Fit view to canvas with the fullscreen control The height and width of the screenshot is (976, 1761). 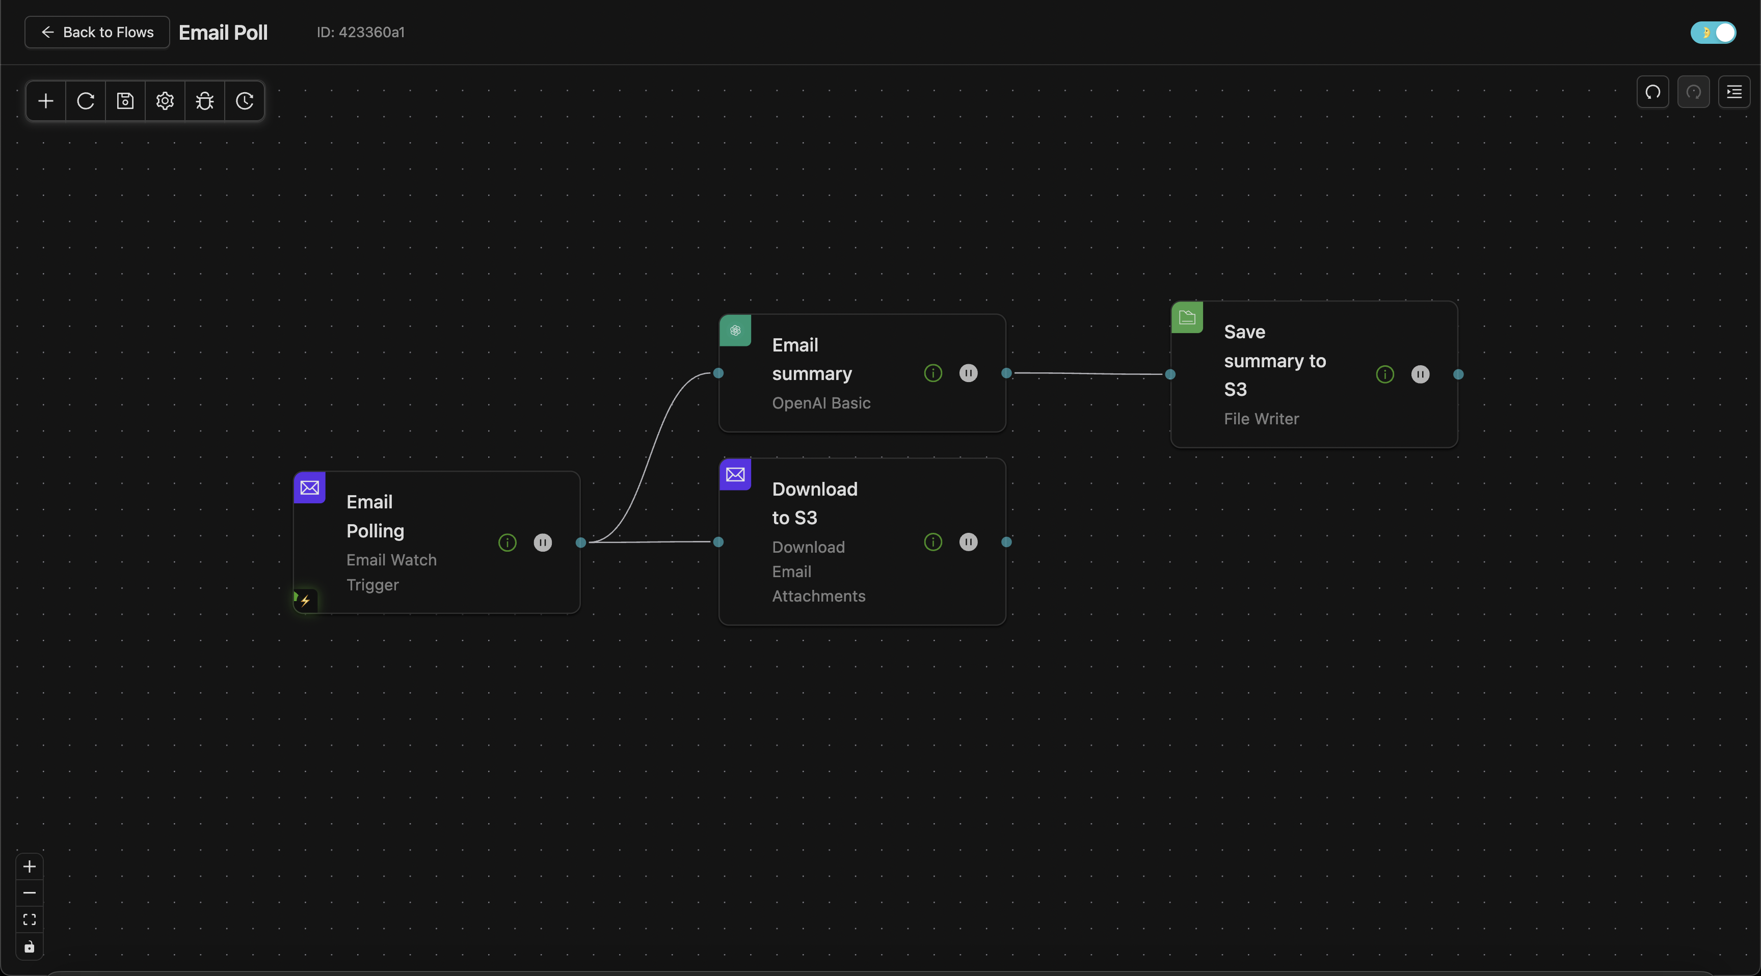[30, 920]
